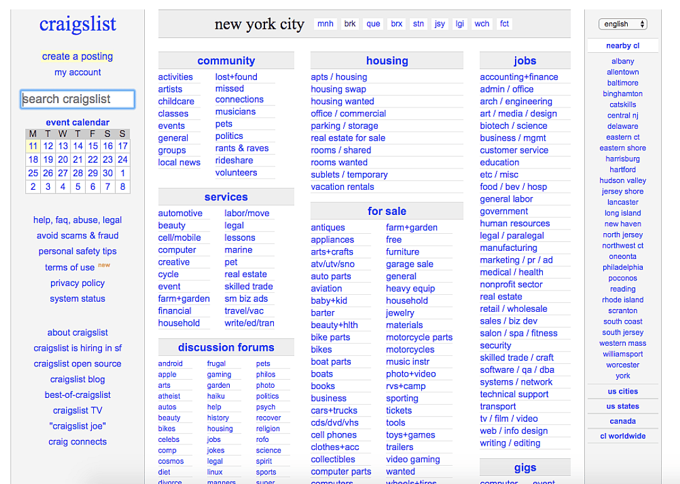Check system status page
The height and width of the screenshot is (484, 680).
click(x=77, y=299)
